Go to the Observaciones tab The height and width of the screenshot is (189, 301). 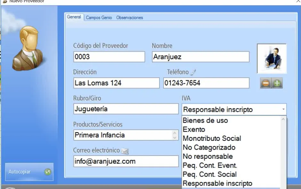(129, 18)
